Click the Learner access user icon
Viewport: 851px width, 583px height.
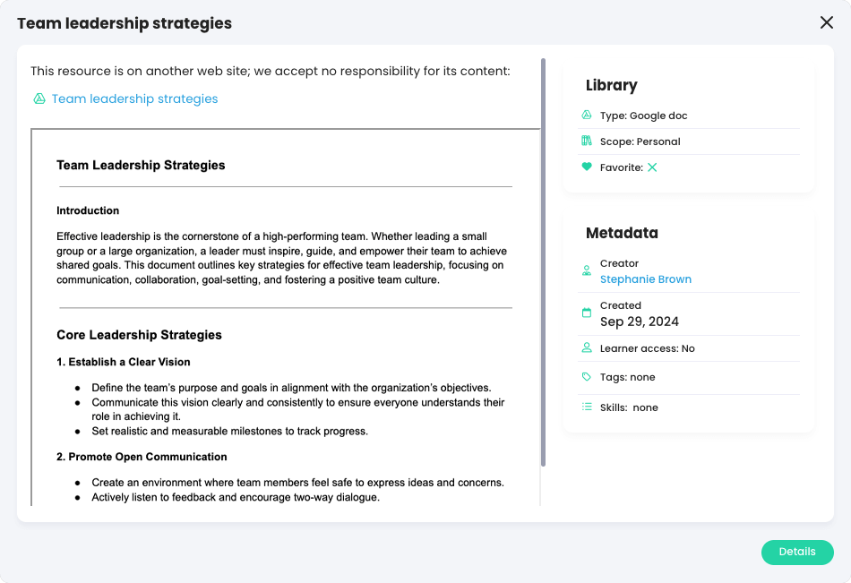click(x=587, y=348)
